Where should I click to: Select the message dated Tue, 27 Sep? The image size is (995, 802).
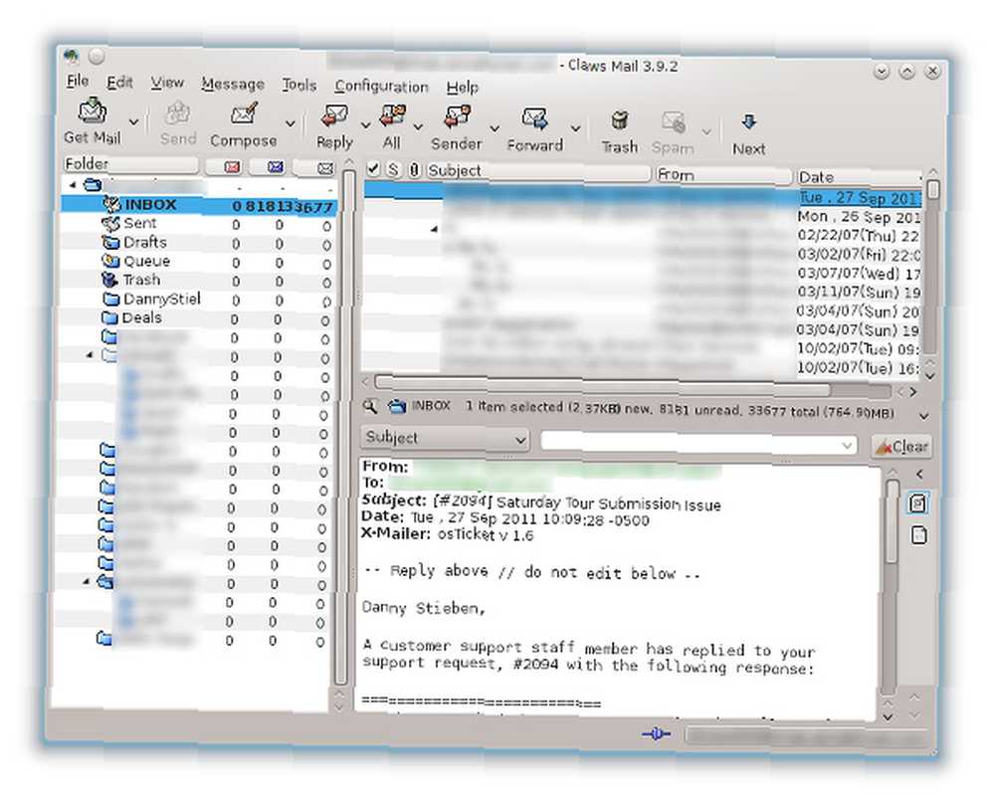(642, 195)
